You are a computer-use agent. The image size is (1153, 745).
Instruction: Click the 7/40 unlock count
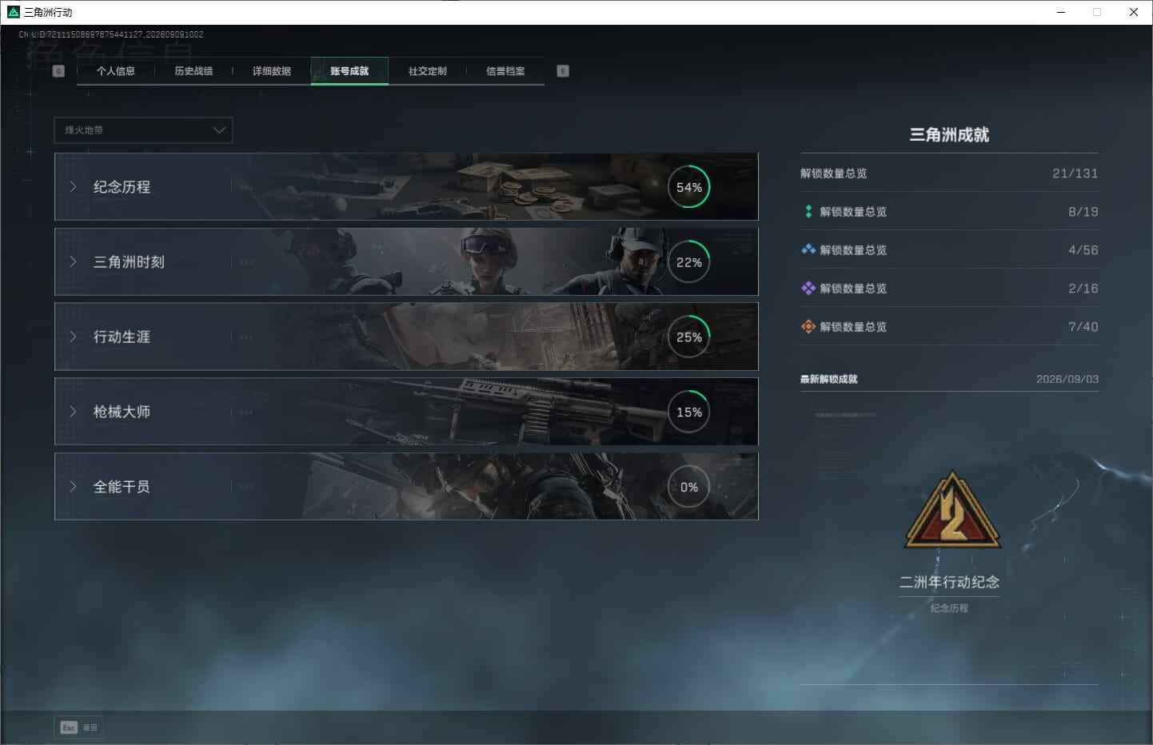pyautogui.click(x=1083, y=327)
